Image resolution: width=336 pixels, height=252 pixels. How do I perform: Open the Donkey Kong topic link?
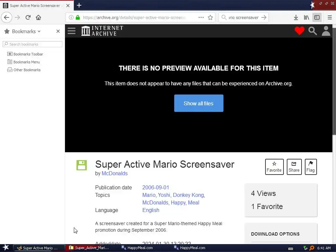[189, 195]
